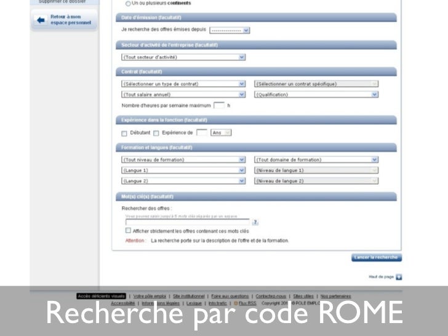
Task: Open the 'Foire aux questions' link
Action: click(230, 296)
